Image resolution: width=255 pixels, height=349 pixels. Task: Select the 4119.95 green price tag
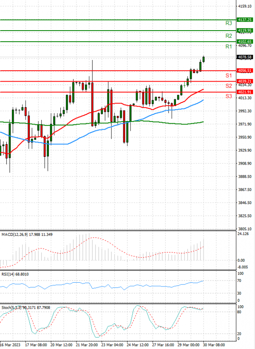pyautogui.click(x=244, y=31)
